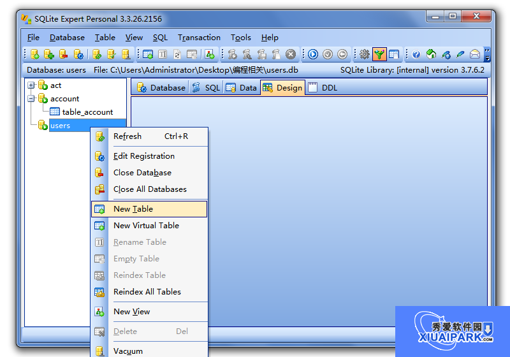Open the SQL menu
Image resolution: width=510 pixels, height=357 pixels.
(x=160, y=38)
